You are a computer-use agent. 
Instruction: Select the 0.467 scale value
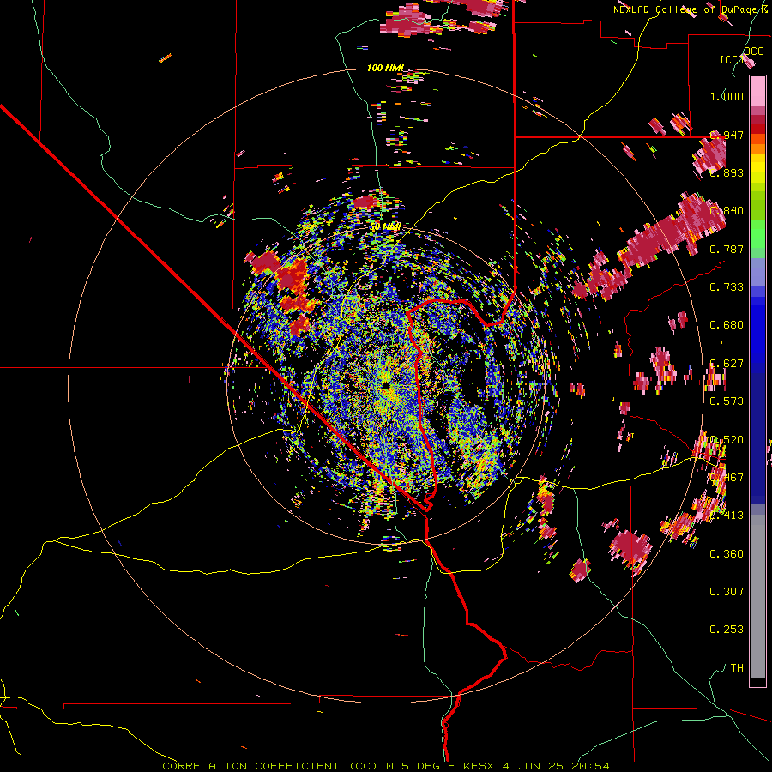(727, 478)
